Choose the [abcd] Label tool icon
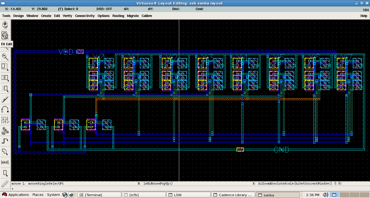The image size is (370, 198). pyautogui.click(x=5, y=162)
